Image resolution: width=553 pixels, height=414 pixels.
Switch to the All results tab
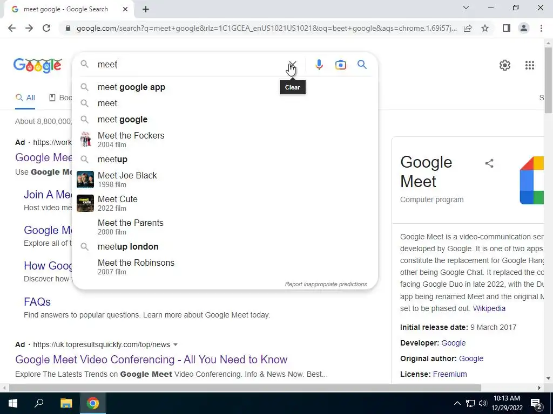25,98
